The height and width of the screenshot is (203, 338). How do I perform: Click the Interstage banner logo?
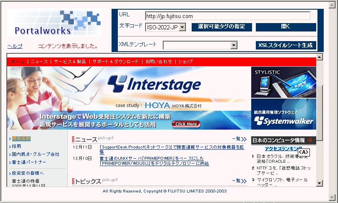(x=154, y=84)
